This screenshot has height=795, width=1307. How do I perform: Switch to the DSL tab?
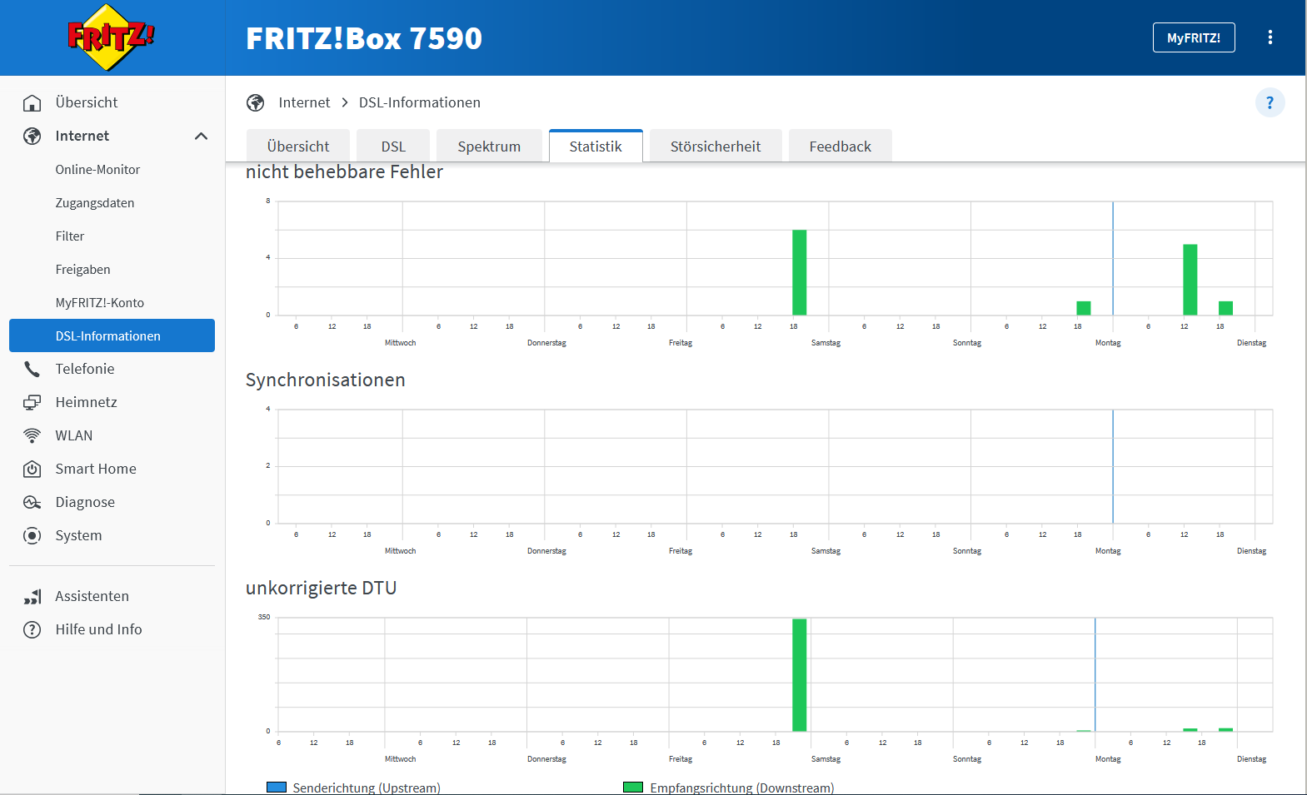[393, 146]
